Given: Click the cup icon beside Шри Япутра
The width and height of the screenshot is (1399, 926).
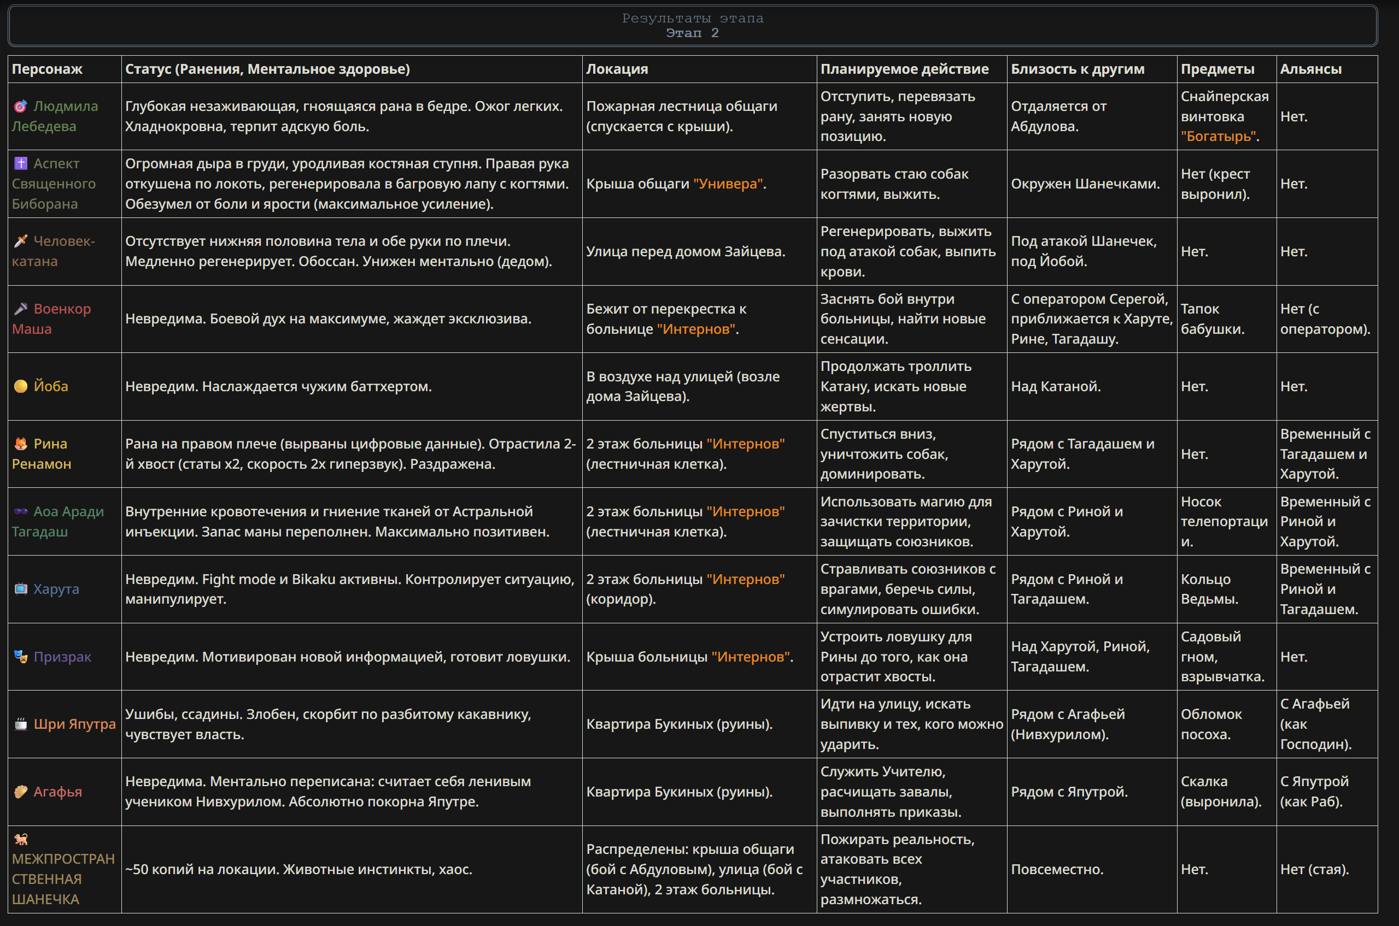Looking at the screenshot, I should [21, 724].
